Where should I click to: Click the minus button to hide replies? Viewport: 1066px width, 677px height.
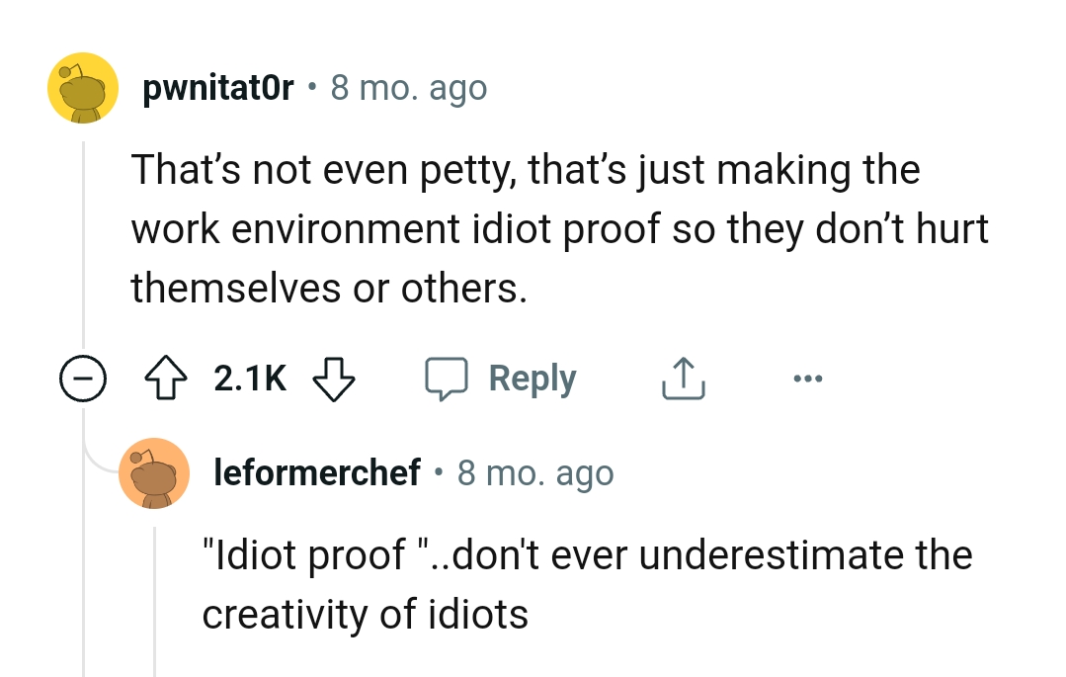point(84,378)
